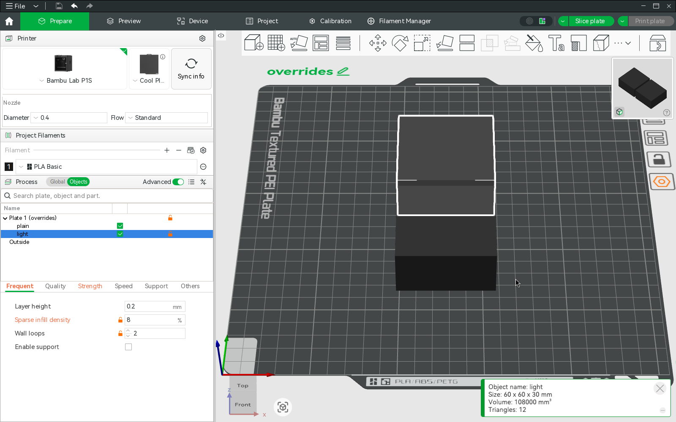
Task: Click the Layer height input field
Action: [x=155, y=306]
